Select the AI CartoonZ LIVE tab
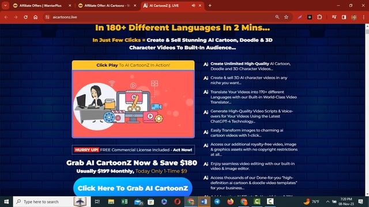The height and width of the screenshot is (207, 369). click(164, 6)
